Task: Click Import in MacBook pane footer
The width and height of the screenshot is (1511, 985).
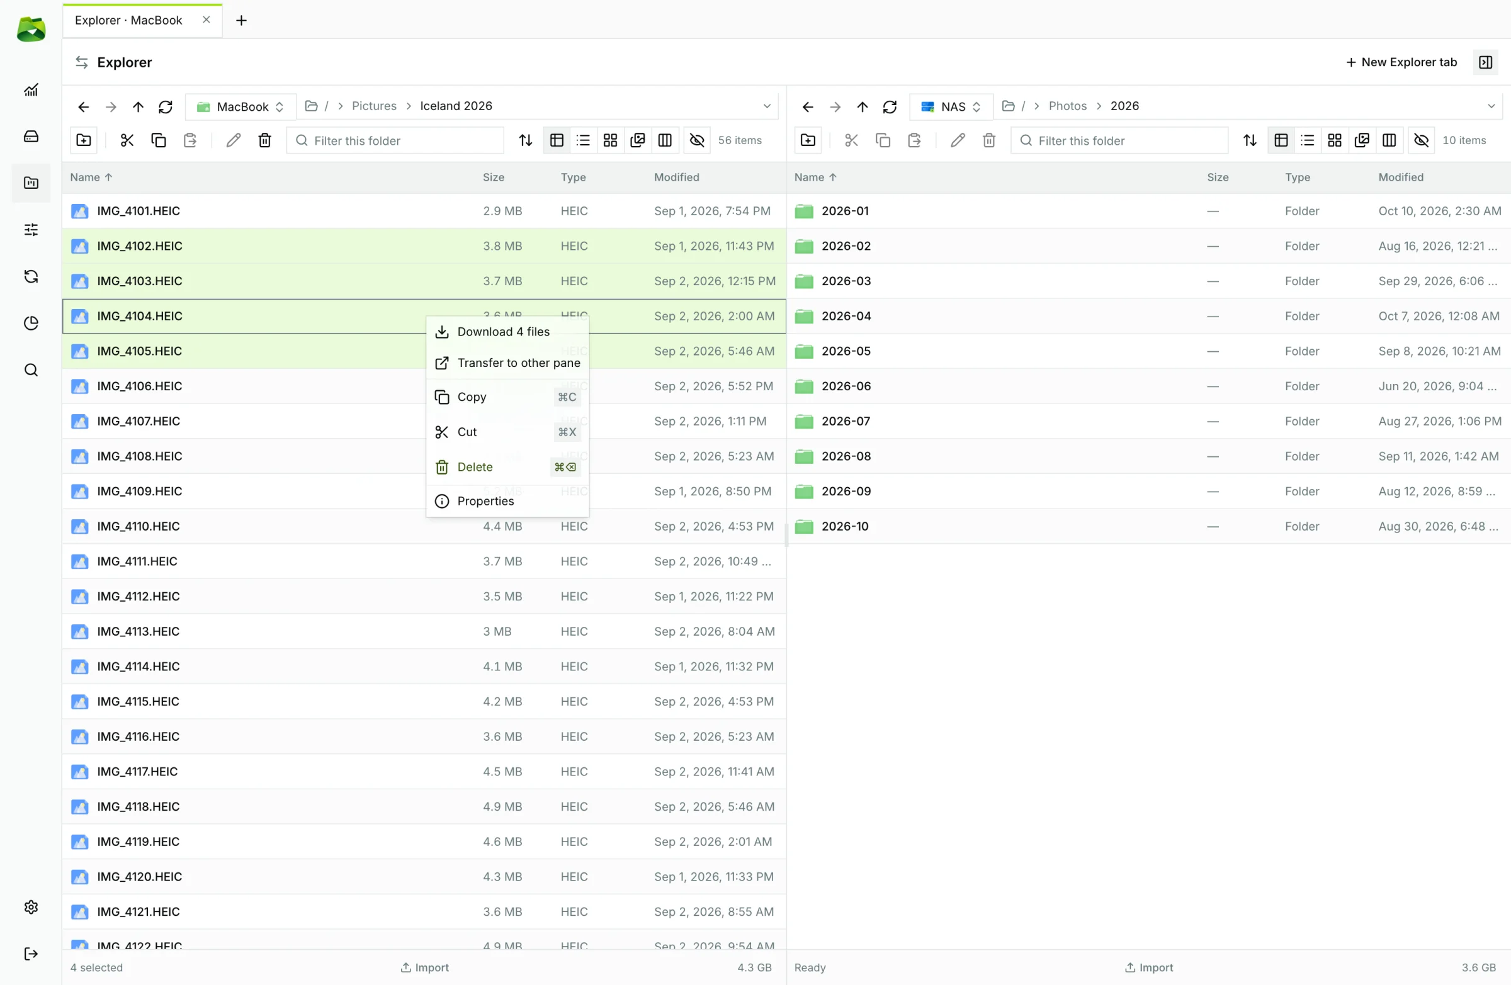Action: point(425,967)
